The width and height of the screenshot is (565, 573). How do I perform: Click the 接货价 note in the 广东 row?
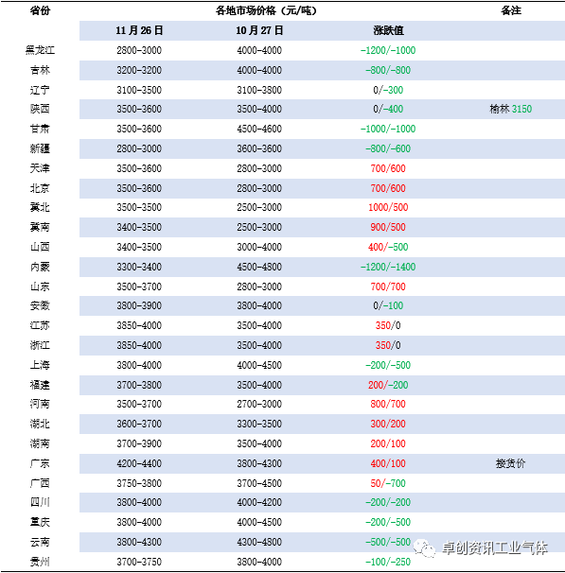511,463
